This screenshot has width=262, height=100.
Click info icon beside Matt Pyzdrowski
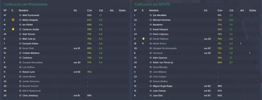coord(20,15)
